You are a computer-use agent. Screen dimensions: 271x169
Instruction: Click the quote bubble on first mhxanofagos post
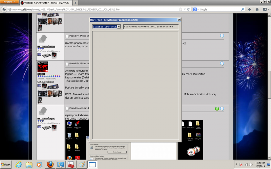(222, 36)
